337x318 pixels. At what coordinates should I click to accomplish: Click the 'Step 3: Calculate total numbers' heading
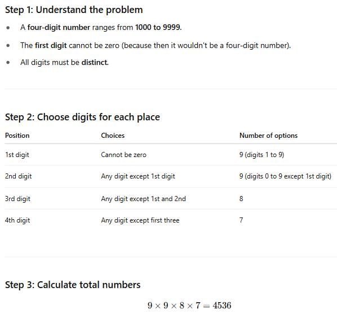(73, 285)
